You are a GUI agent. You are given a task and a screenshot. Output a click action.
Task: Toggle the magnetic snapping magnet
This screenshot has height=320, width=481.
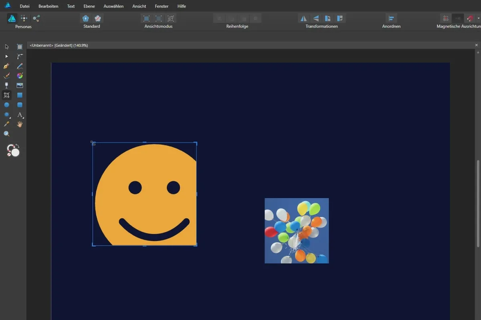[x=470, y=18]
